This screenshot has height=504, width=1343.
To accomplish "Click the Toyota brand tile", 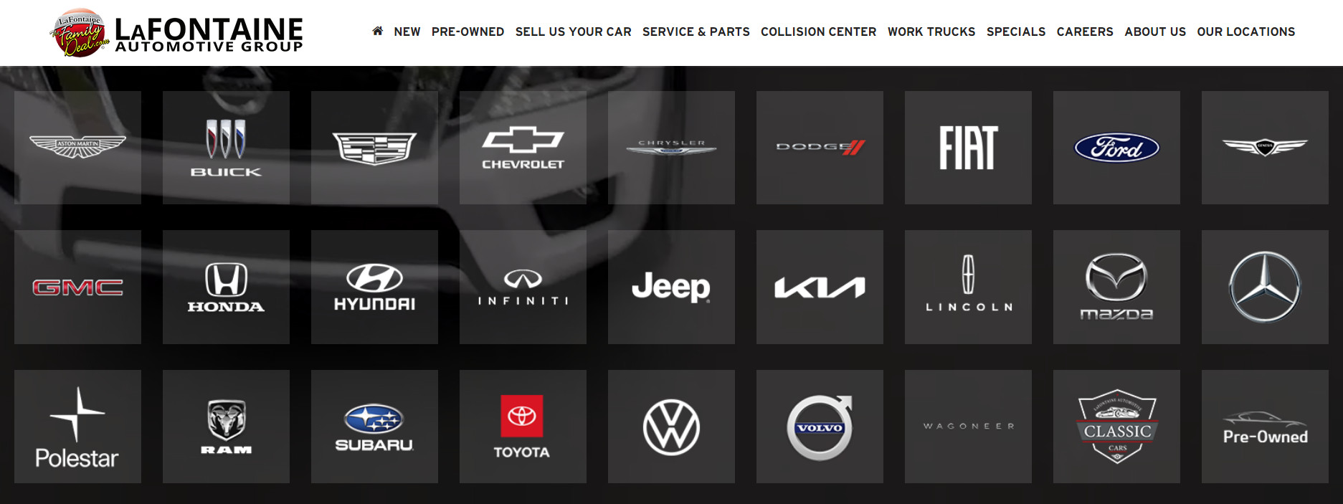I will point(523,427).
